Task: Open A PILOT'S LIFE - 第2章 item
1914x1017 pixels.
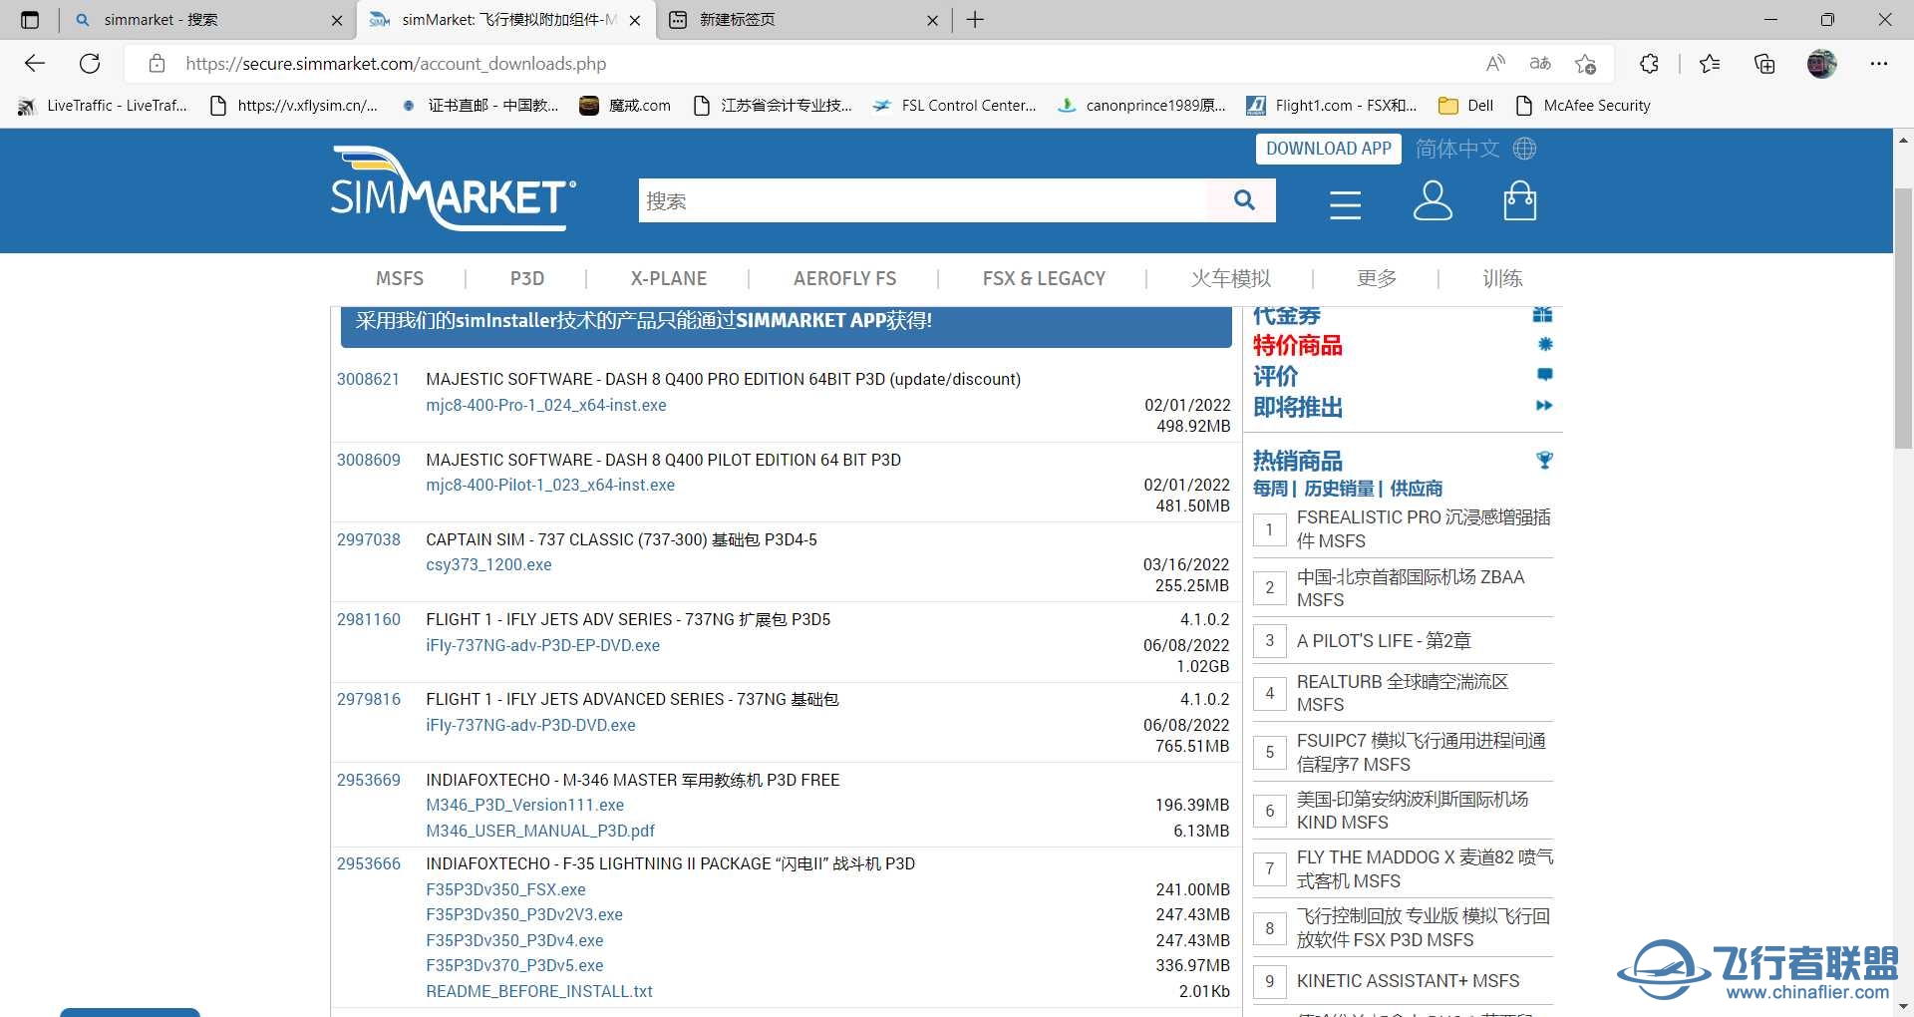Action: [x=1384, y=640]
